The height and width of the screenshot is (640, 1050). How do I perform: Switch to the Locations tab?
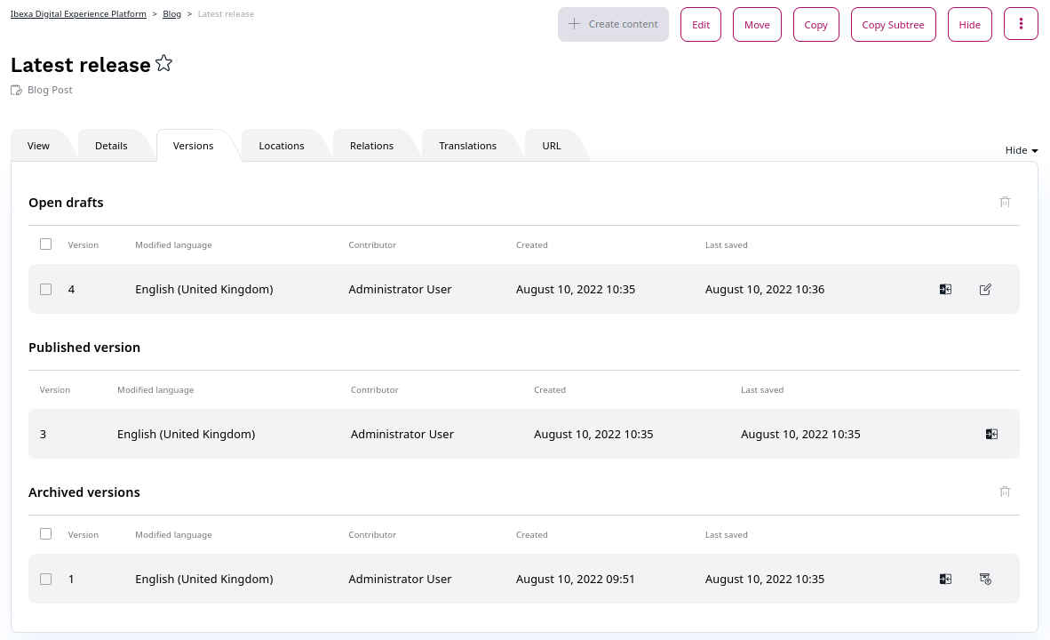coord(282,146)
